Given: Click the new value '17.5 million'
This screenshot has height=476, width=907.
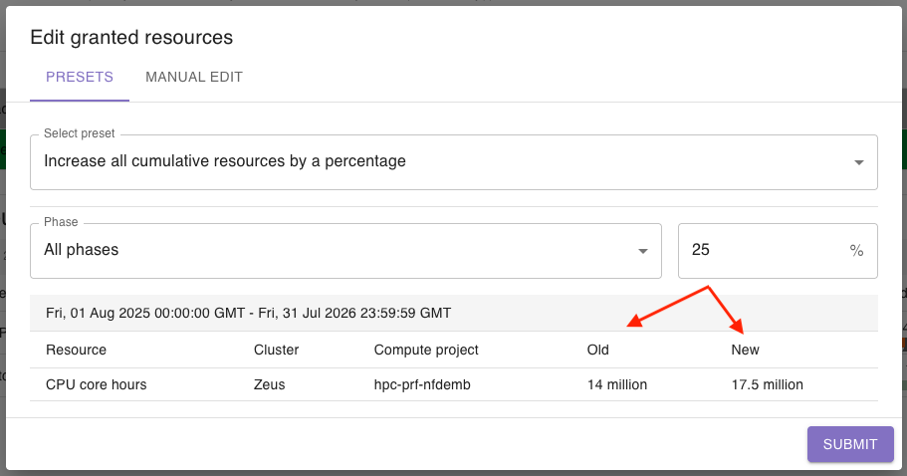Looking at the screenshot, I should 767,384.
